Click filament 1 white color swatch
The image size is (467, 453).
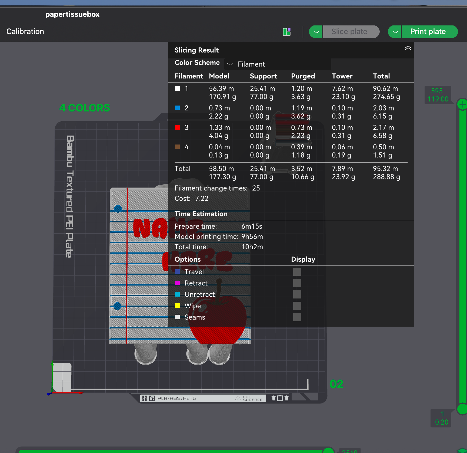point(177,88)
